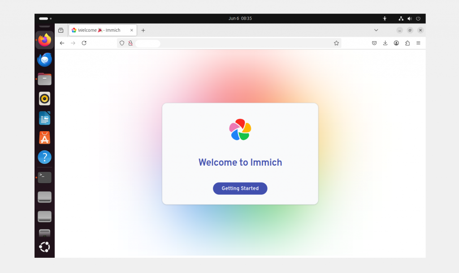
Task: Open the clock Jun 6 08:35 menu
Action: click(240, 18)
